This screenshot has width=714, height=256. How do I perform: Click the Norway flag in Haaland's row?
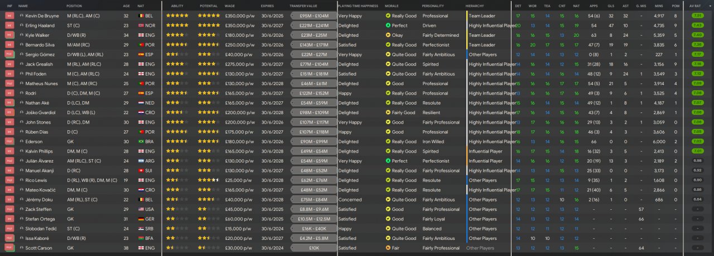[x=140, y=26]
